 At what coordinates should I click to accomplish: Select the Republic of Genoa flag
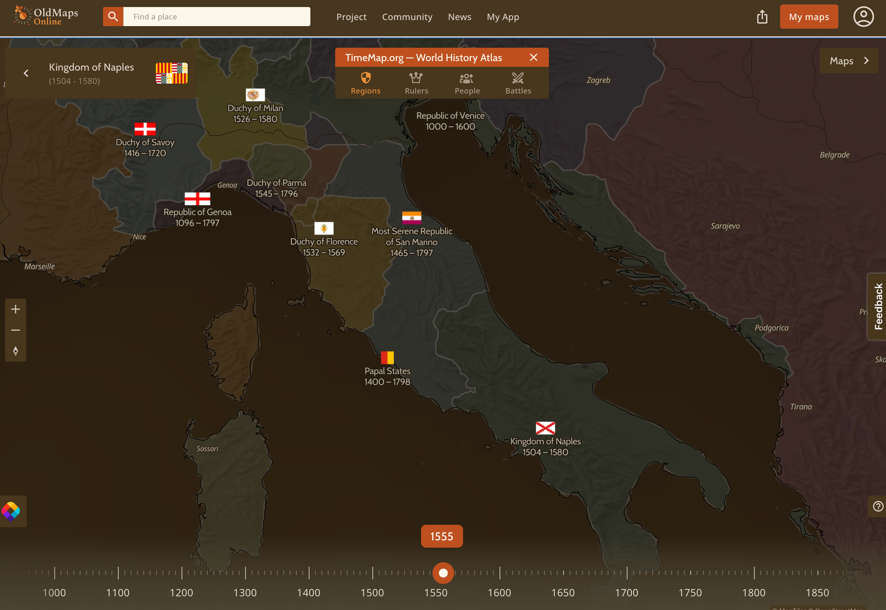(197, 198)
